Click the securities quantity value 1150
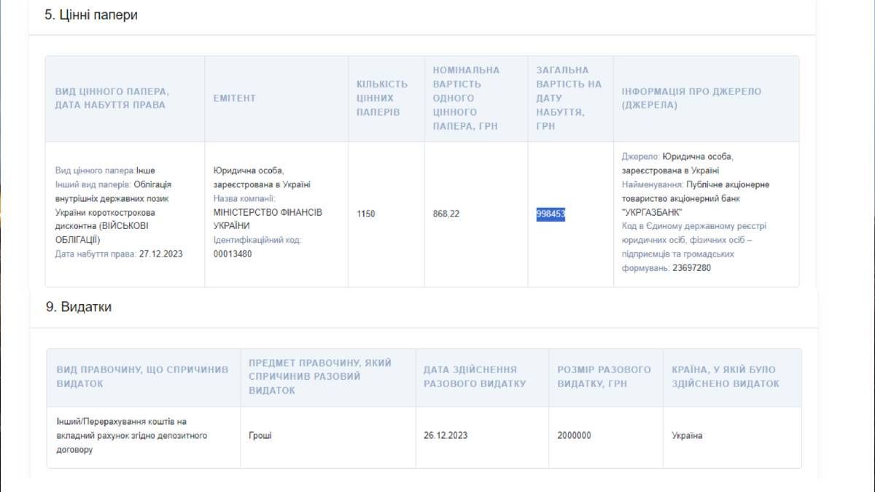Viewport: 875px width, 492px height. pyautogui.click(x=366, y=214)
